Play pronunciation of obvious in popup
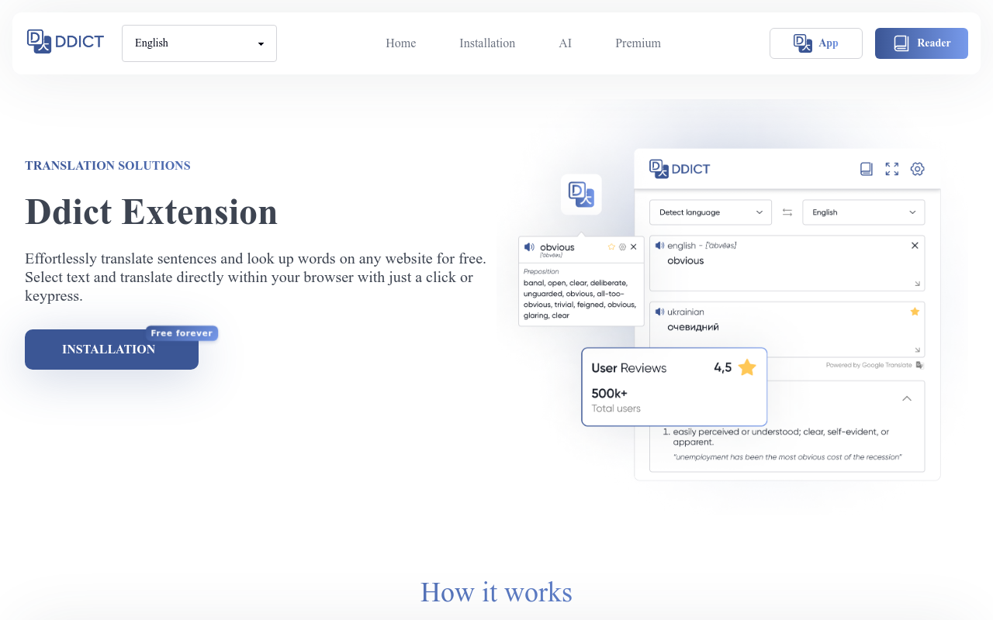 point(529,247)
